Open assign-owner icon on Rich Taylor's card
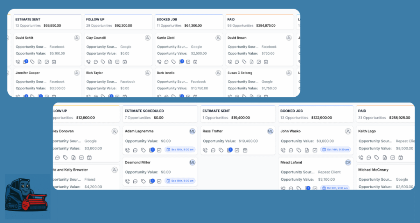Image resolution: width=420 pixels, height=223 pixels. 147,73
